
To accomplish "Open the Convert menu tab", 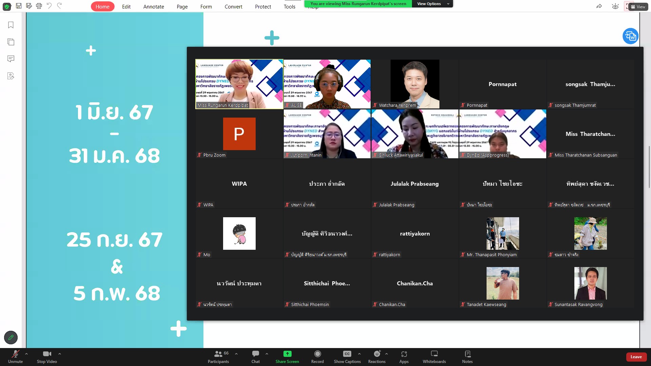I will point(233,6).
